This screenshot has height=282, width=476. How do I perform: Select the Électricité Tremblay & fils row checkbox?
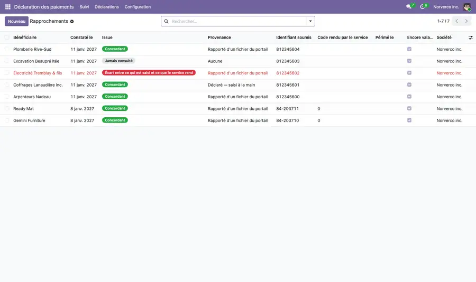[7, 73]
